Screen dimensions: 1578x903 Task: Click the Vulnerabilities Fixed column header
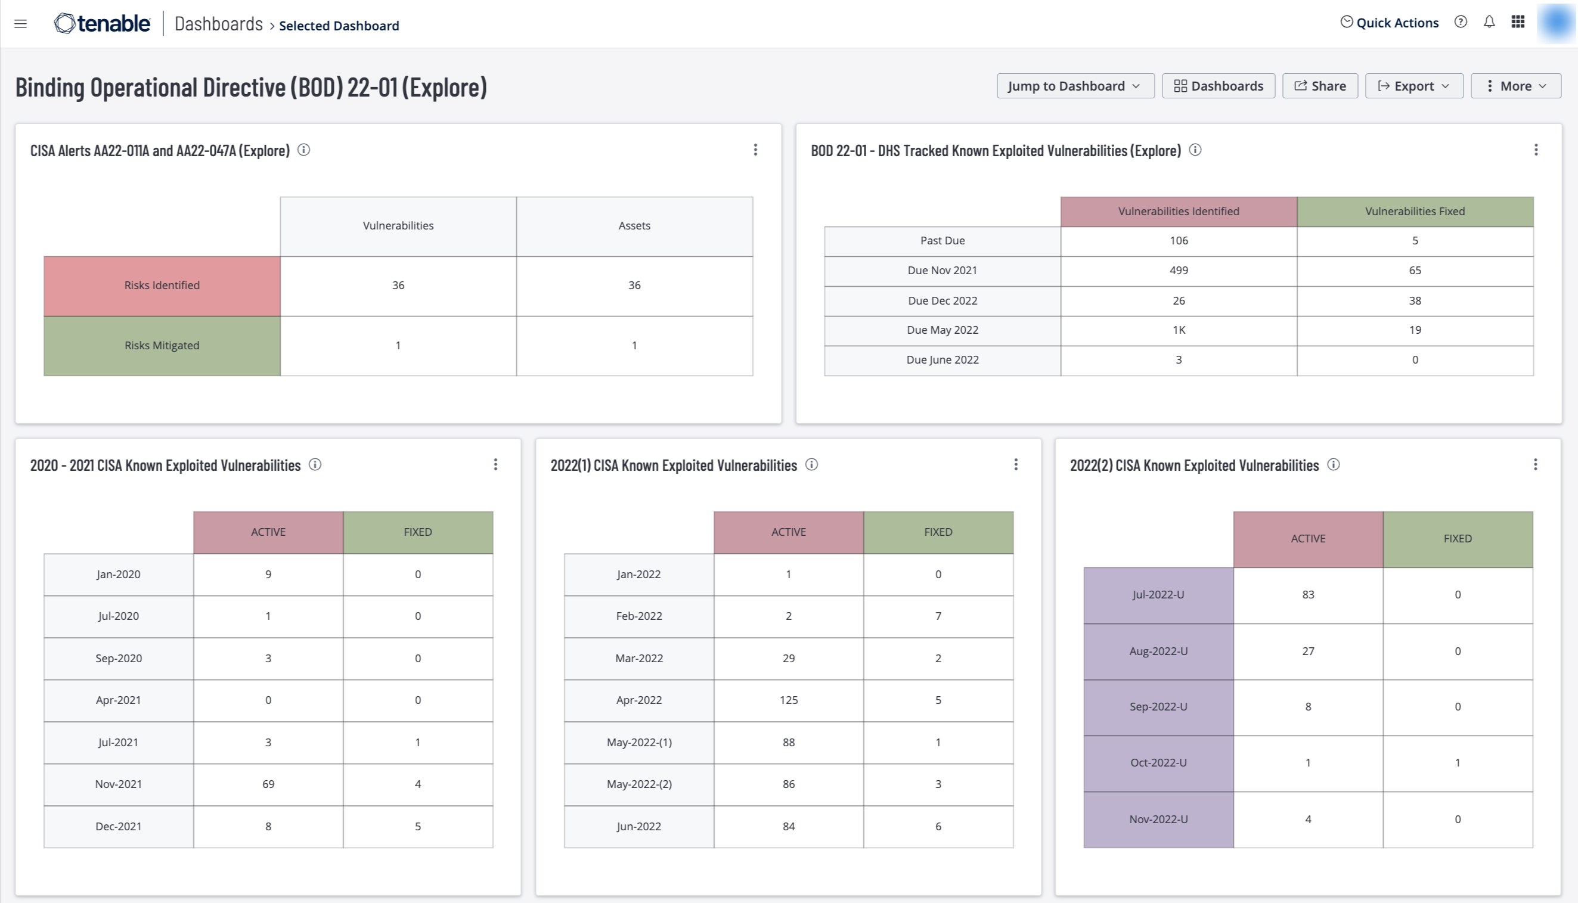click(x=1415, y=212)
